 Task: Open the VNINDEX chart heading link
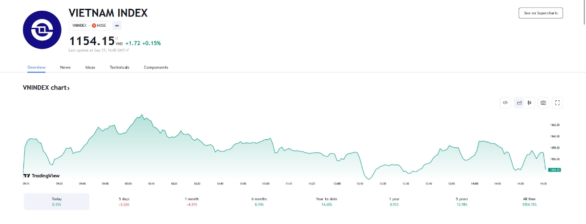(46, 88)
